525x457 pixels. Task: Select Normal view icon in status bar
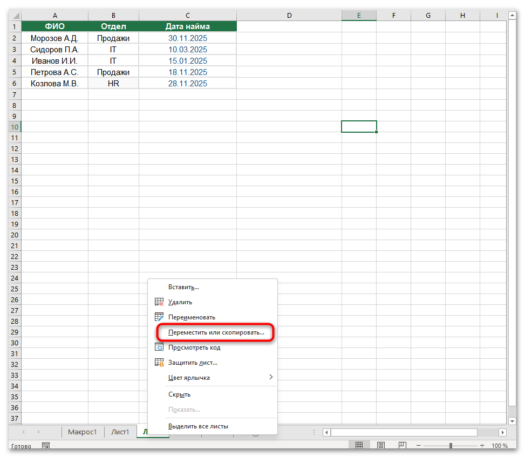pyautogui.click(x=359, y=445)
